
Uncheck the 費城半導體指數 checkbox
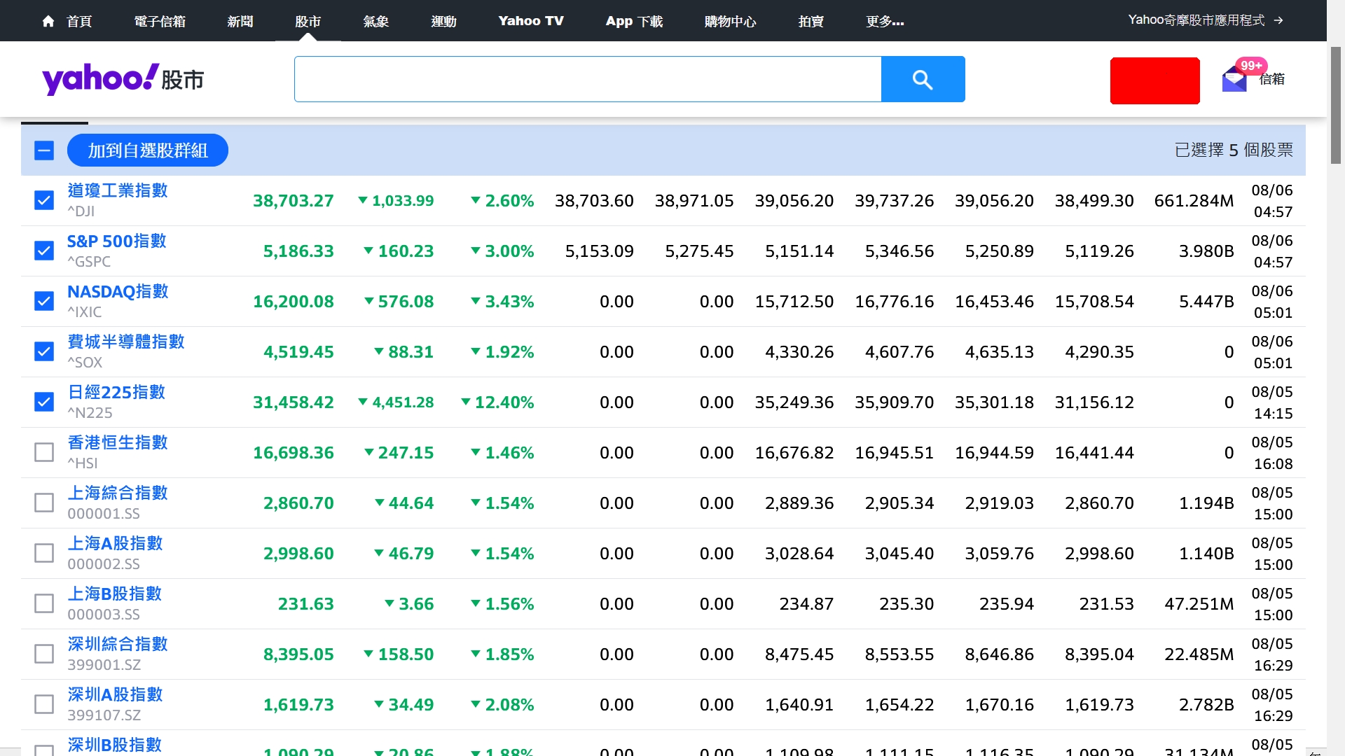[44, 351]
